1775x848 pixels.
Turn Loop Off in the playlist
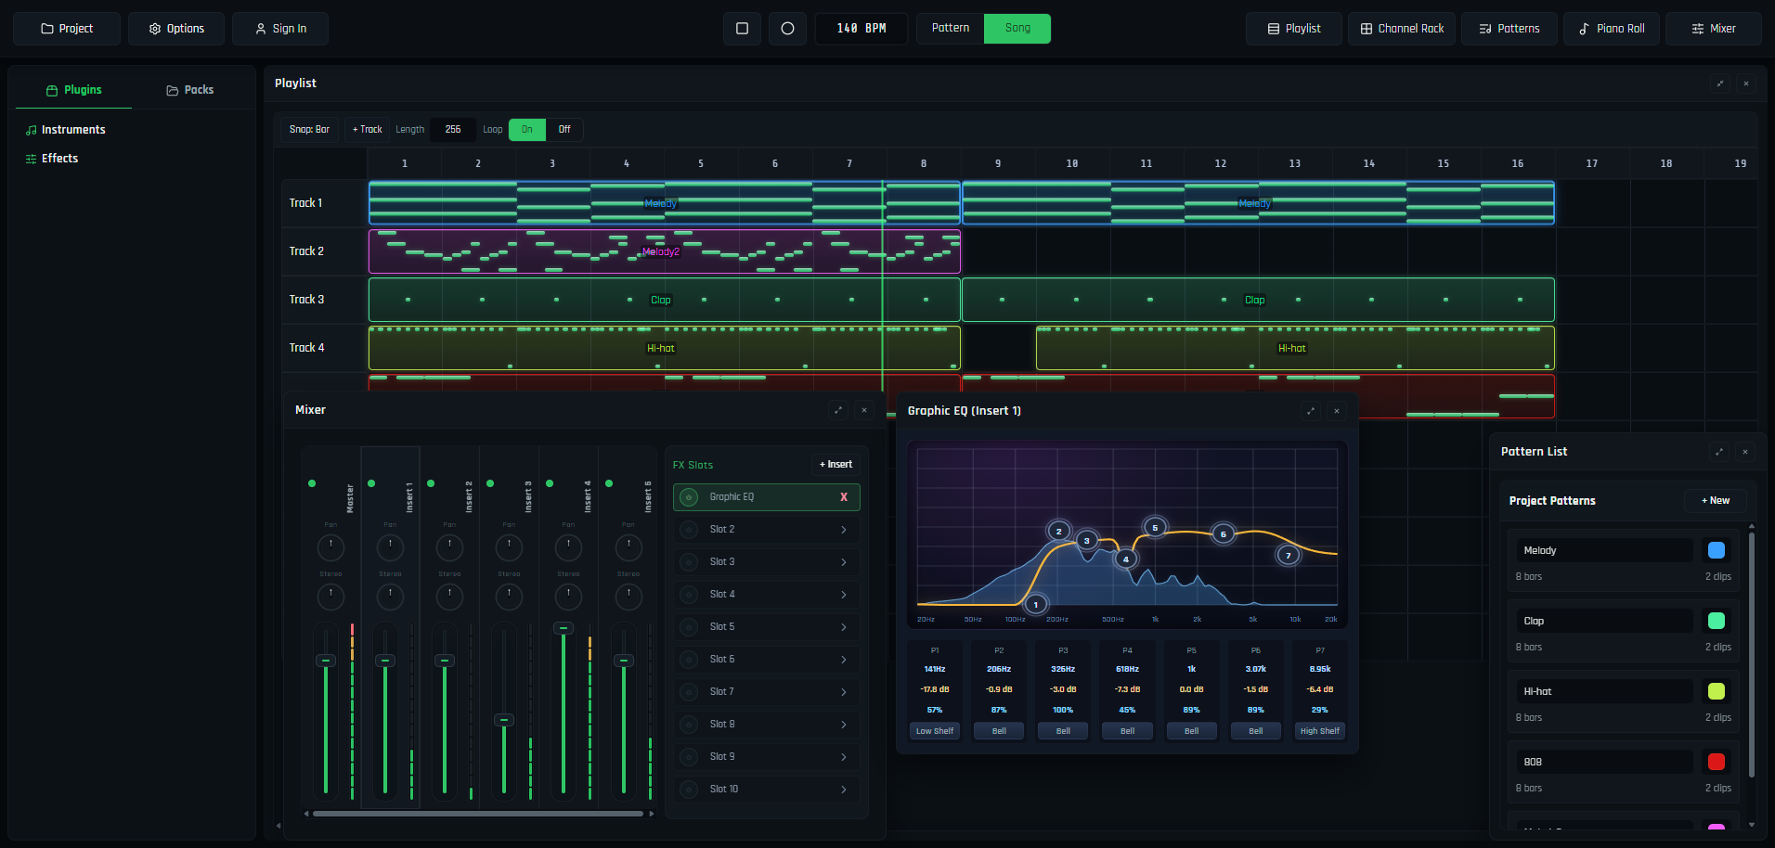click(564, 129)
